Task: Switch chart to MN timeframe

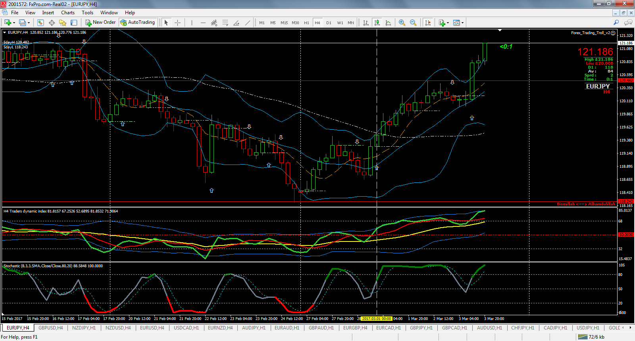Action: [x=351, y=23]
